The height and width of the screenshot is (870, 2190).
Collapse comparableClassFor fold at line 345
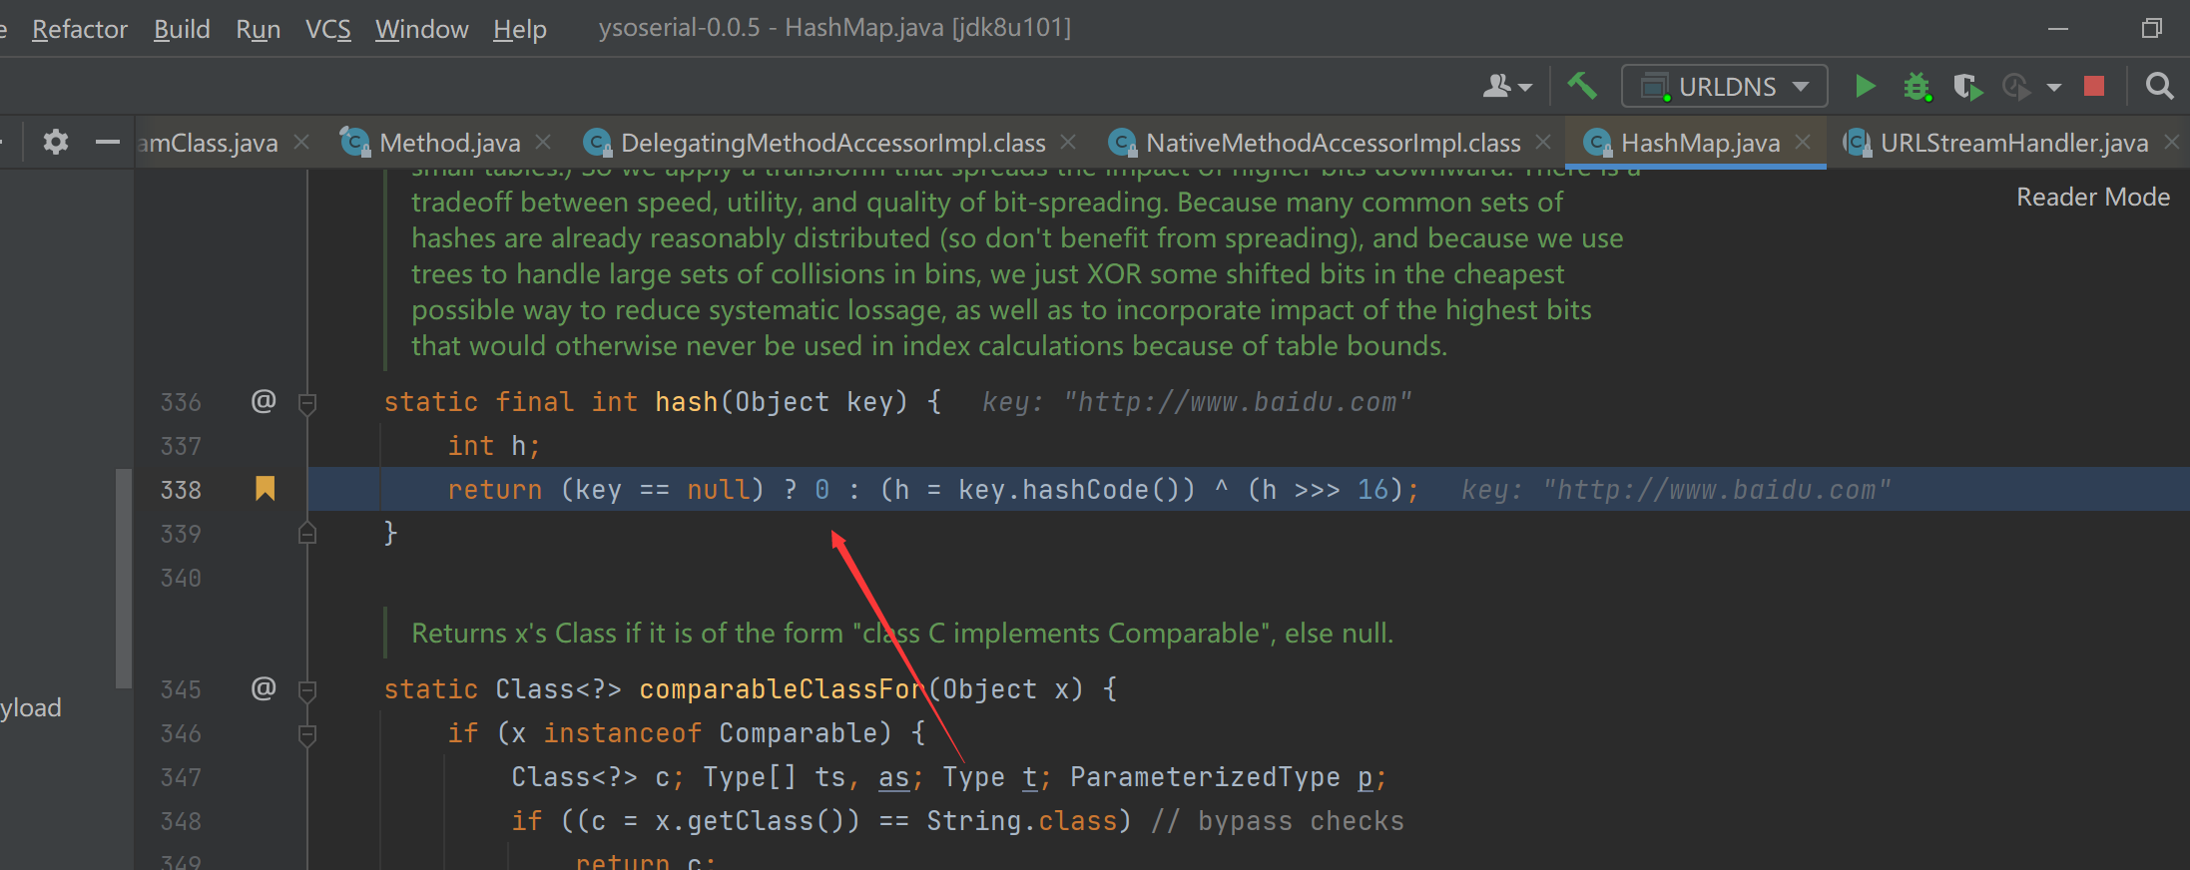(x=307, y=690)
